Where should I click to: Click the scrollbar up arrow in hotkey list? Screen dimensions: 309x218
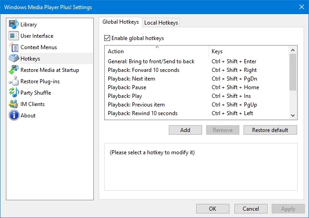coord(293,50)
